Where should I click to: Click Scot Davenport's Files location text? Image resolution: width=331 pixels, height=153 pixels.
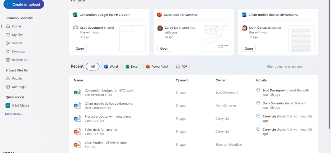(x=98, y=95)
